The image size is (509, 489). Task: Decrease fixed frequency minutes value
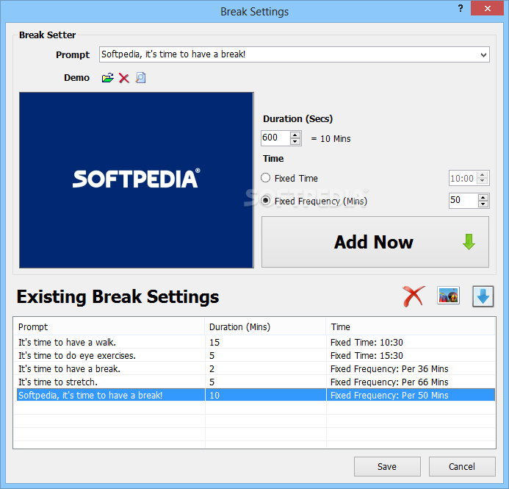pyautogui.click(x=483, y=204)
